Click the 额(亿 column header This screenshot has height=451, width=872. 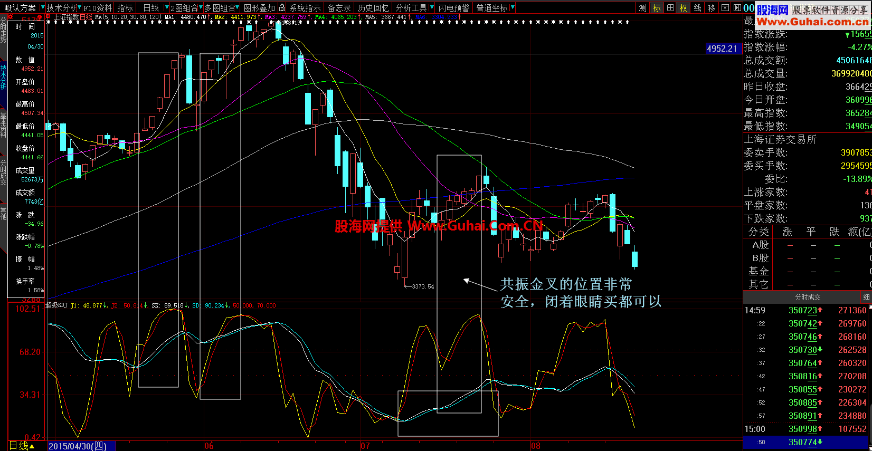point(859,232)
